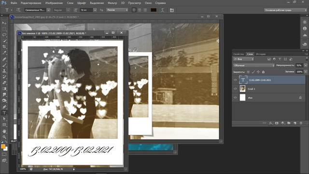Image resolution: width=309 pixels, height=174 pixels.
Task: Hide the 13.02.2009-13.02.2021 text layer
Action: tap(235, 80)
